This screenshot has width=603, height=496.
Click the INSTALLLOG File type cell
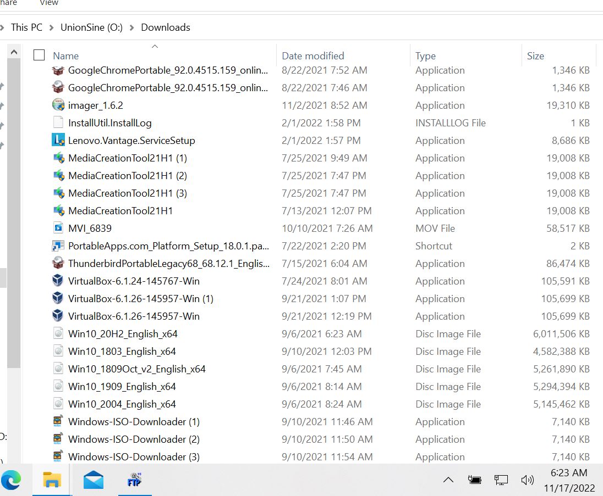[451, 123]
